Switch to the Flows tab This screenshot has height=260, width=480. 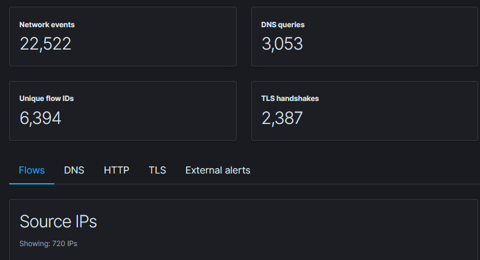(x=31, y=171)
